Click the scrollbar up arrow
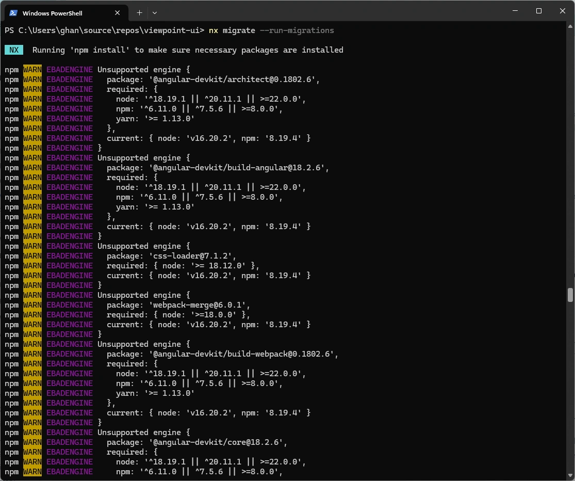 pyautogui.click(x=570, y=26)
